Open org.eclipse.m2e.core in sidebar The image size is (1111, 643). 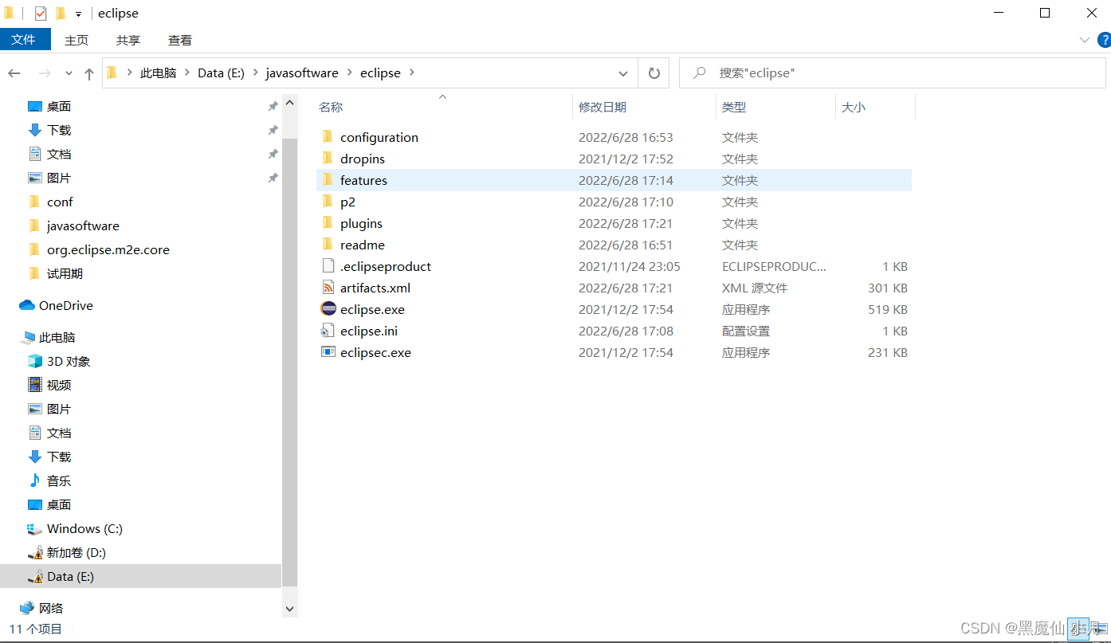tap(108, 249)
